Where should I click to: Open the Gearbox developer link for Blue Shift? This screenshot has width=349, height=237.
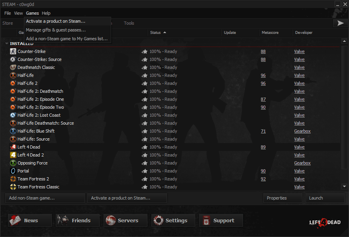click(302, 131)
